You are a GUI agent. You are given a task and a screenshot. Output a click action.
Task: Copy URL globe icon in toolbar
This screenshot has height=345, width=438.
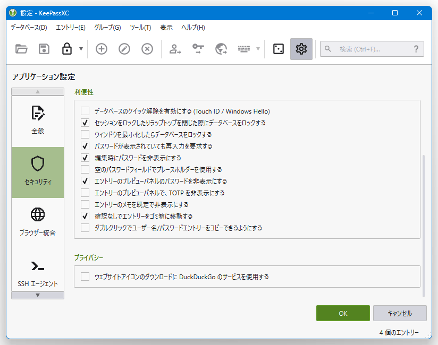221,49
